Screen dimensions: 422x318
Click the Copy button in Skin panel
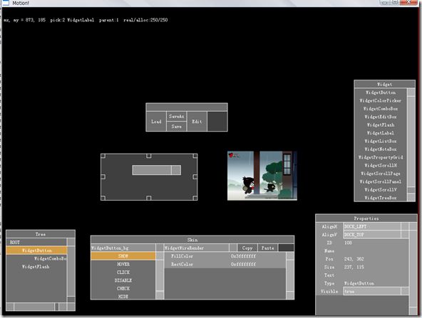point(247,248)
